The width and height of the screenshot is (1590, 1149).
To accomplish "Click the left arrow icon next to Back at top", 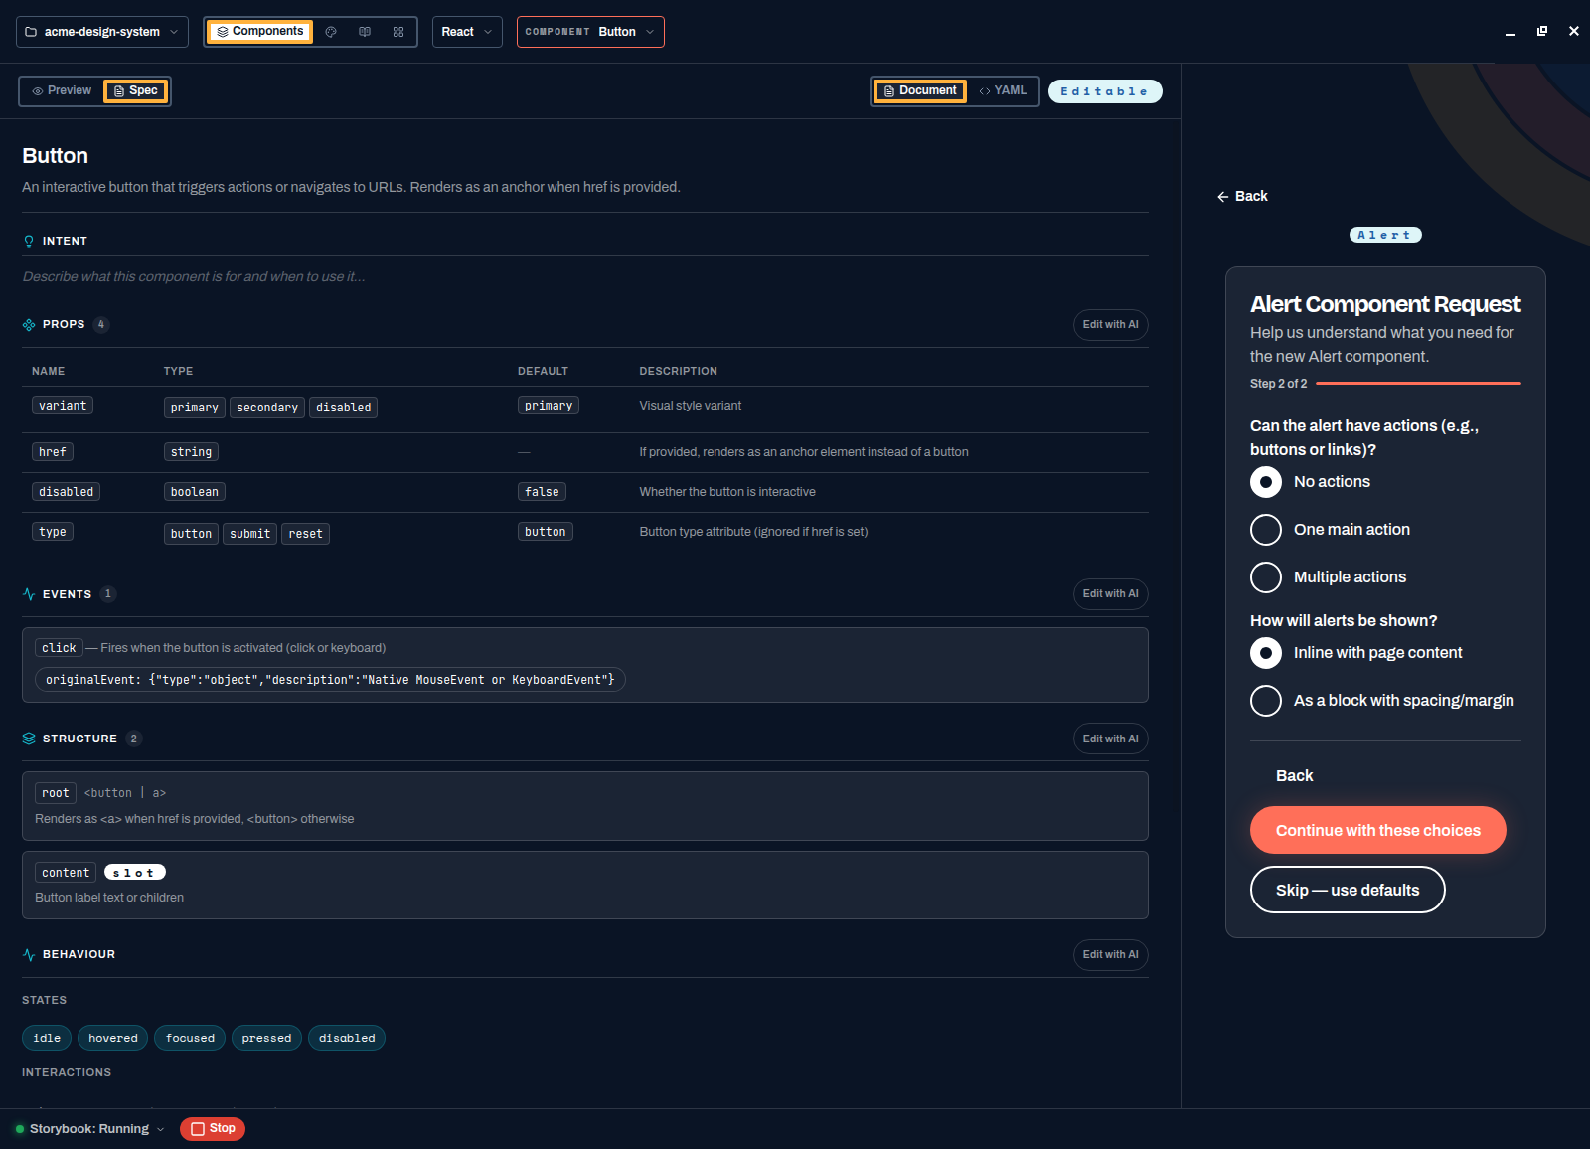I will click(x=1223, y=197).
